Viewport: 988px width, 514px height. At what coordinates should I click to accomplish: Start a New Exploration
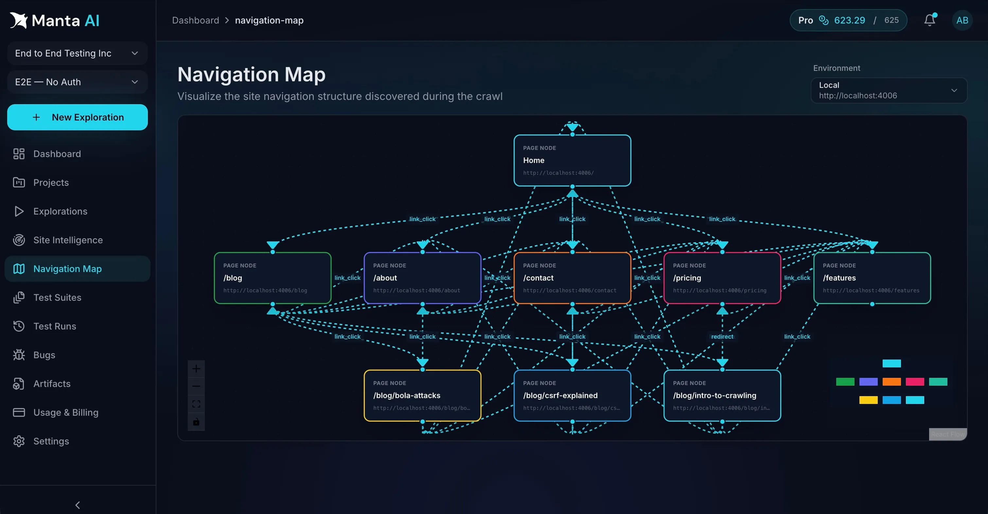[x=77, y=117]
